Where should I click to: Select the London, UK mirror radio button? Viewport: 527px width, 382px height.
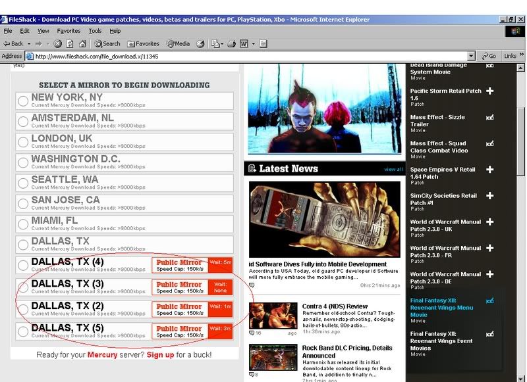click(x=23, y=142)
